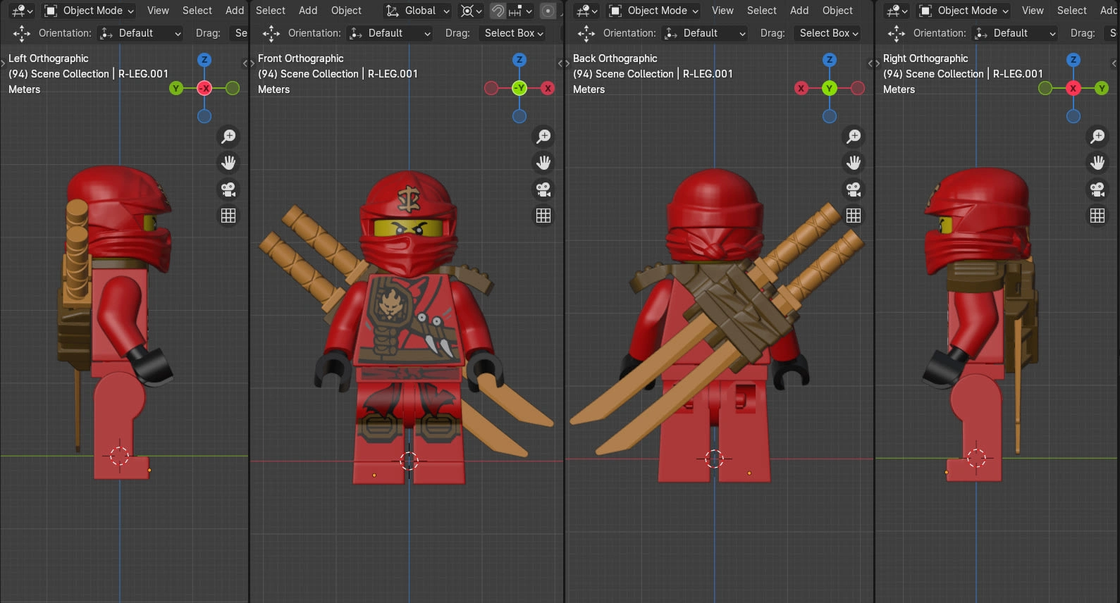Click zoom magnifier icon in Back Orthographic view
The width and height of the screenshot is (1120, 603).
tap(854, 137)
